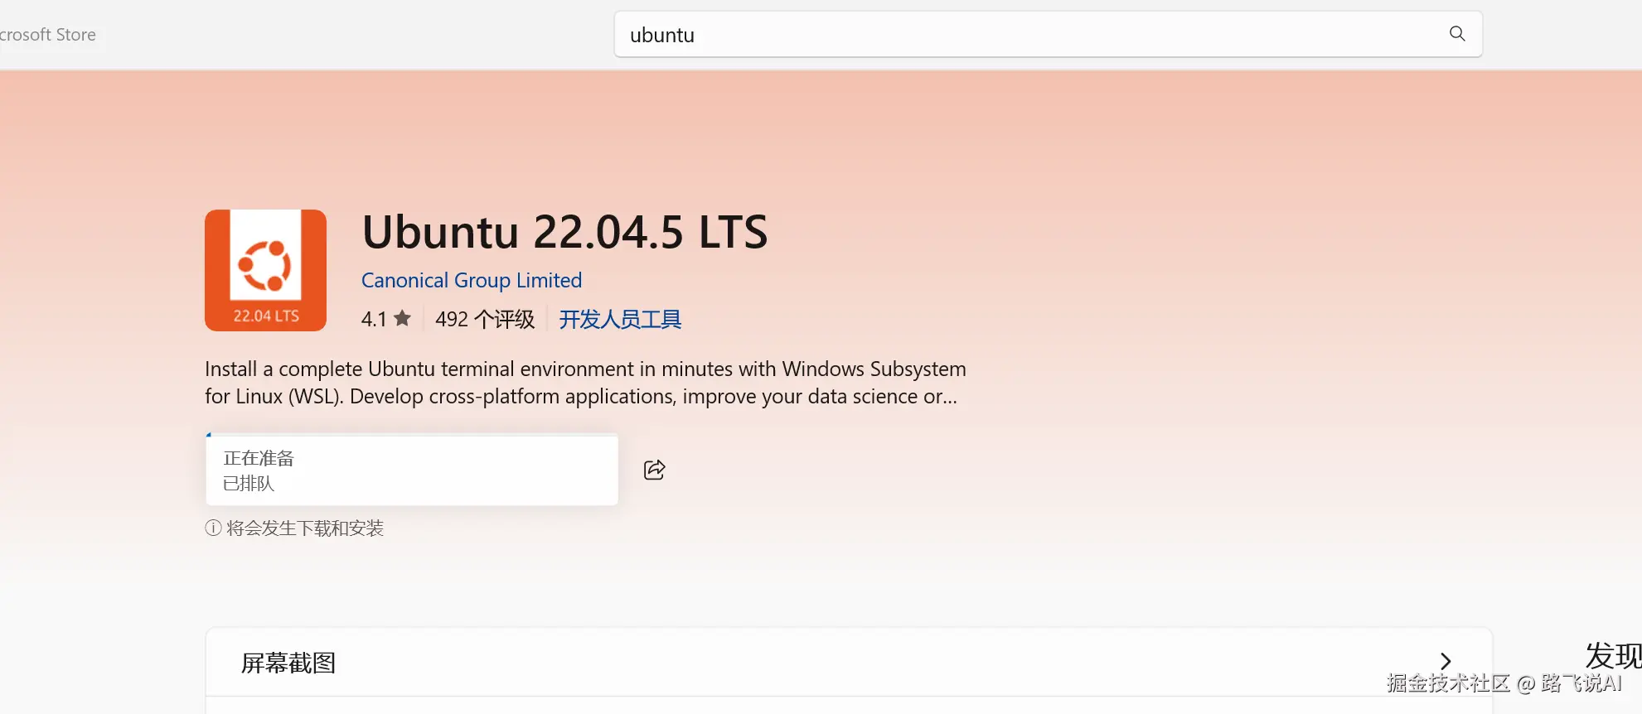Click the 492 个评级 ratings count

point(485,319)
